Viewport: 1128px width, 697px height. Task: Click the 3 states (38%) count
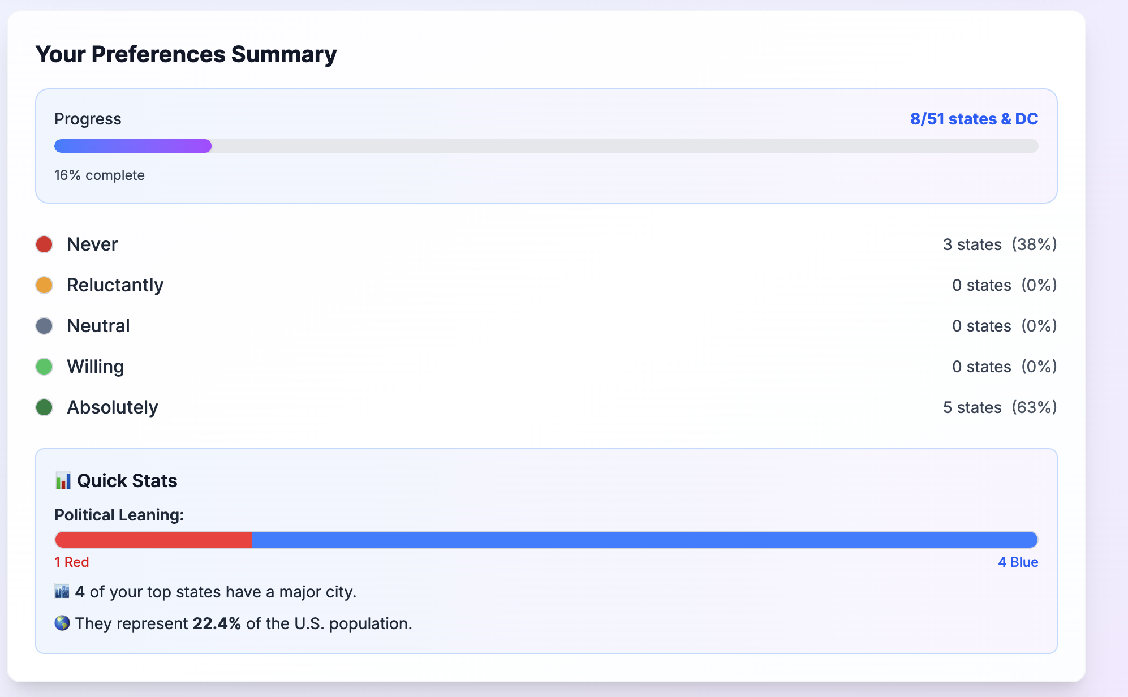[1000, 244]
